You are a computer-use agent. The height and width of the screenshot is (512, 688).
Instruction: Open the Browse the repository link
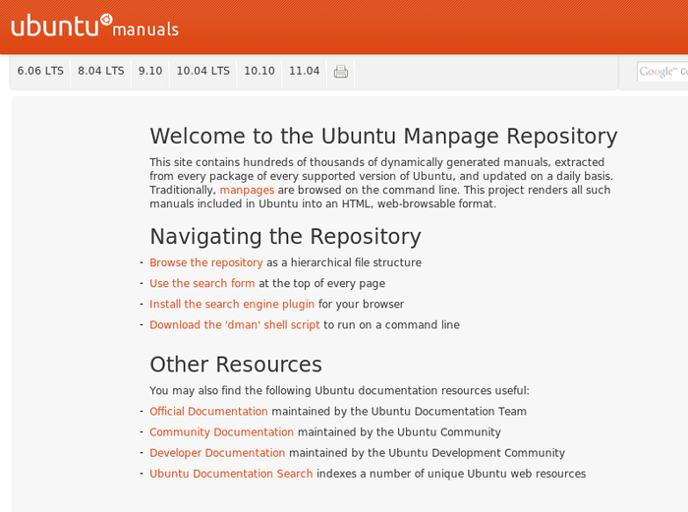click(x=206, y=262)
